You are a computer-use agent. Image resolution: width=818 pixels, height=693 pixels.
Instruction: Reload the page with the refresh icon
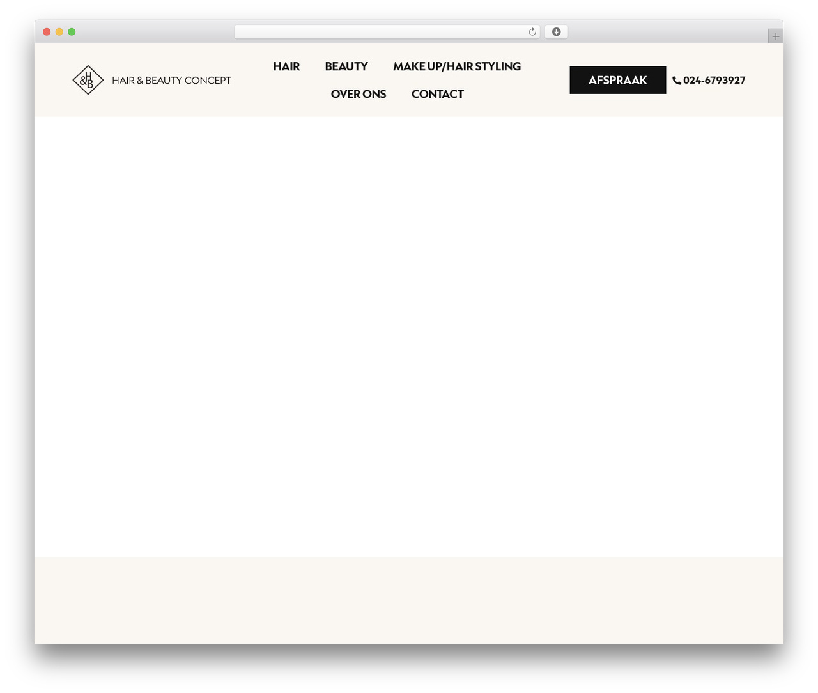(x=532, y=32)
